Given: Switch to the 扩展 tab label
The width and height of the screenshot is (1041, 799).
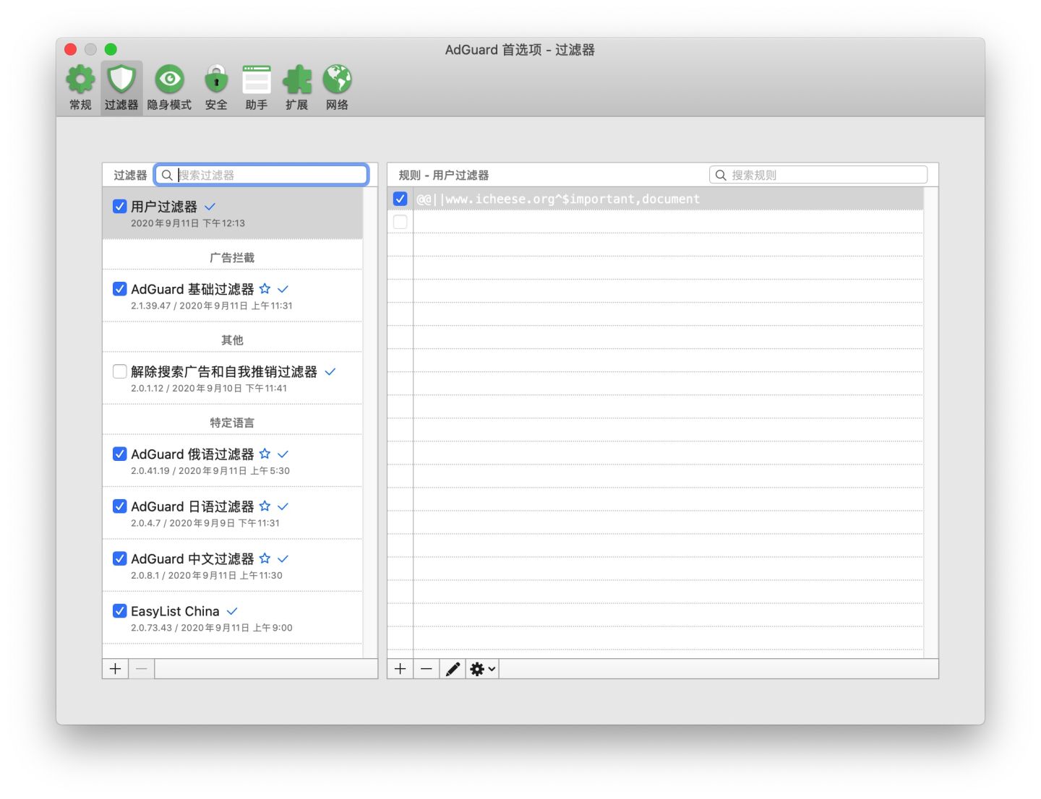Looking at the screenshot, I should click(297, 105).
